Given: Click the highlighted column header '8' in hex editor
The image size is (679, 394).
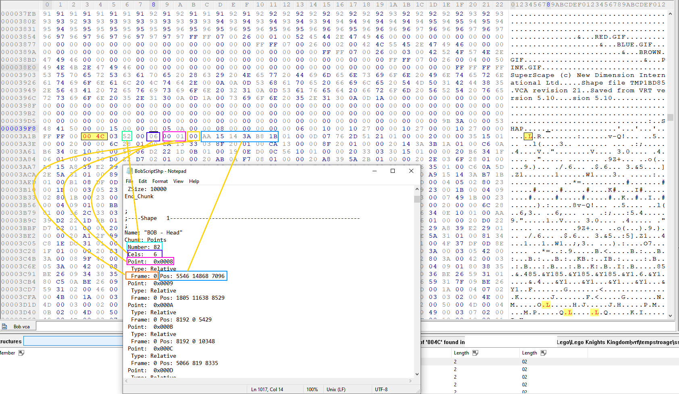Looking at the screenshot, I should click(154, 4).
